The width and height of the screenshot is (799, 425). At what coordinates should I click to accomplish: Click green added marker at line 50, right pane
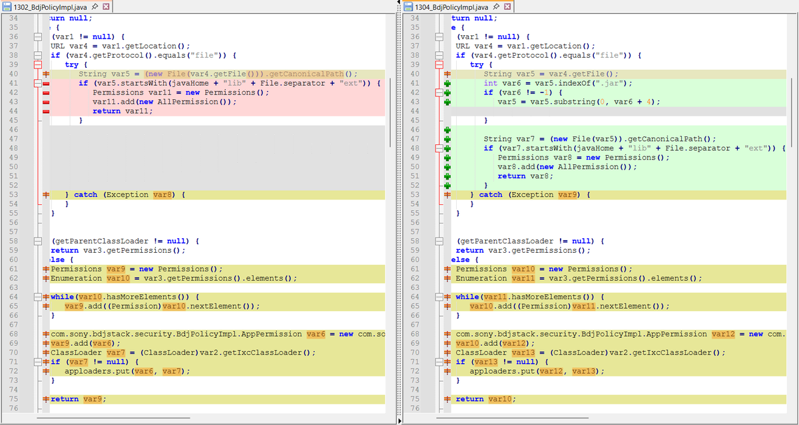pos(448,167)
